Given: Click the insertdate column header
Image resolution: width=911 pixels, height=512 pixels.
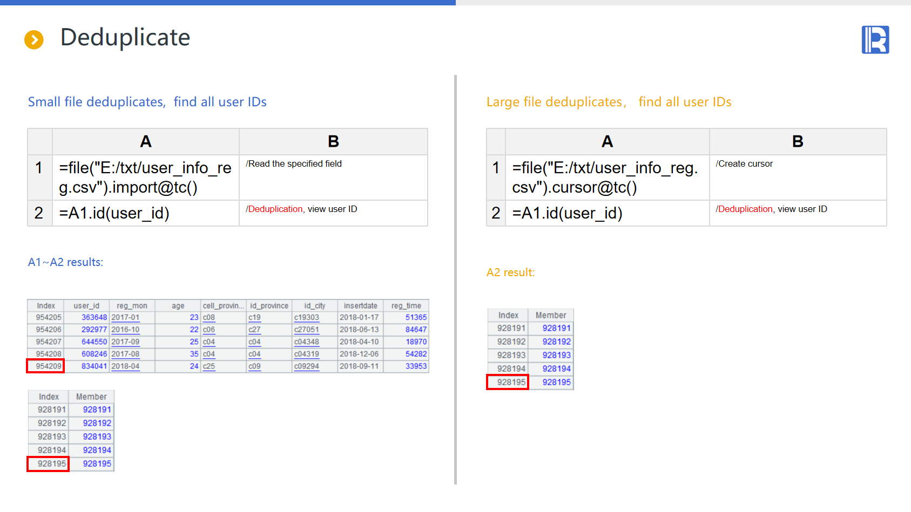Looking at the screenshot, I should click(360, 306).
